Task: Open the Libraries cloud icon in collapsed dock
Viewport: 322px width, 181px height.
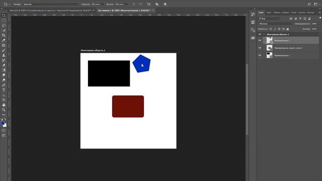Action: tap(253, 38)
